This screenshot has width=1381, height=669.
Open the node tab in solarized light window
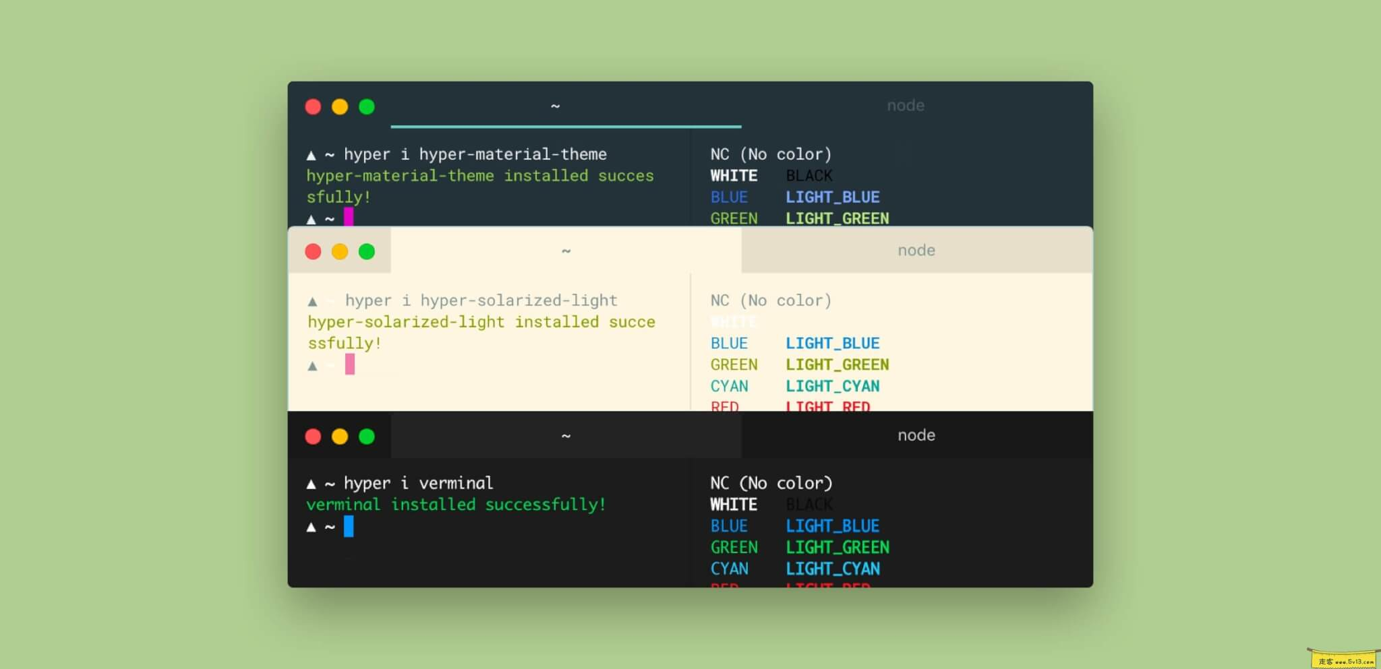coord(916,251)
